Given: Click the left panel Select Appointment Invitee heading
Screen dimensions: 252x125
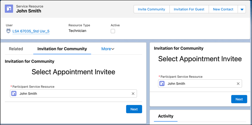Looking at the screenshot, I should click(73, 72).
